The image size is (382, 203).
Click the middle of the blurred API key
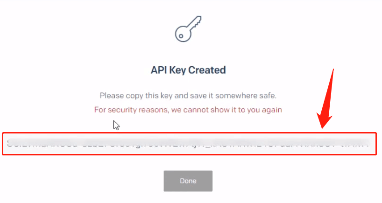pyautogui.click(x=189, y=144)
